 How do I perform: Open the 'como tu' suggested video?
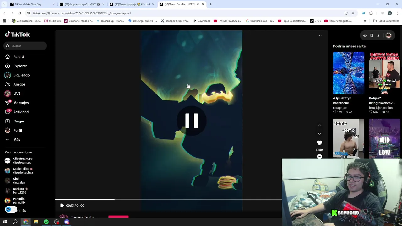[x=349, y=138]
